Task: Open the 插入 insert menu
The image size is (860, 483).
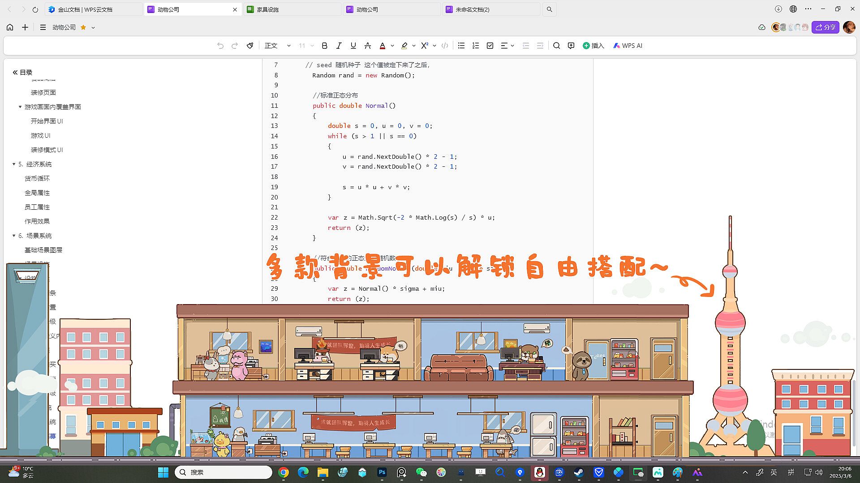Action: (593, 46)
